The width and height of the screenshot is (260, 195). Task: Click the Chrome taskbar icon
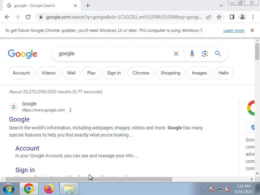click(29, 189)
